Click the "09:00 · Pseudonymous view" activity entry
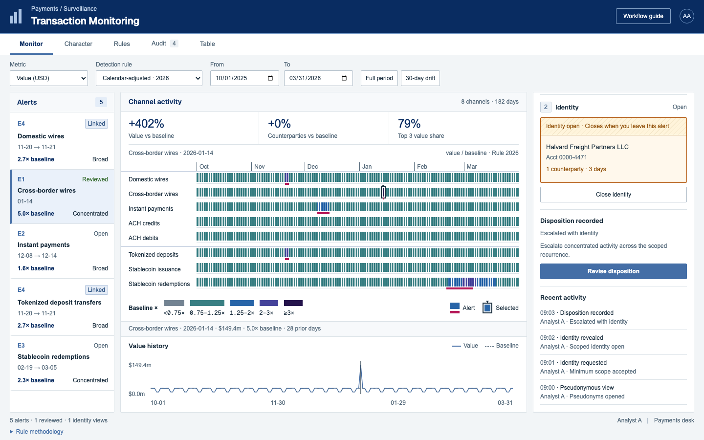The image size is (704, 440). (x=614, y=392)
